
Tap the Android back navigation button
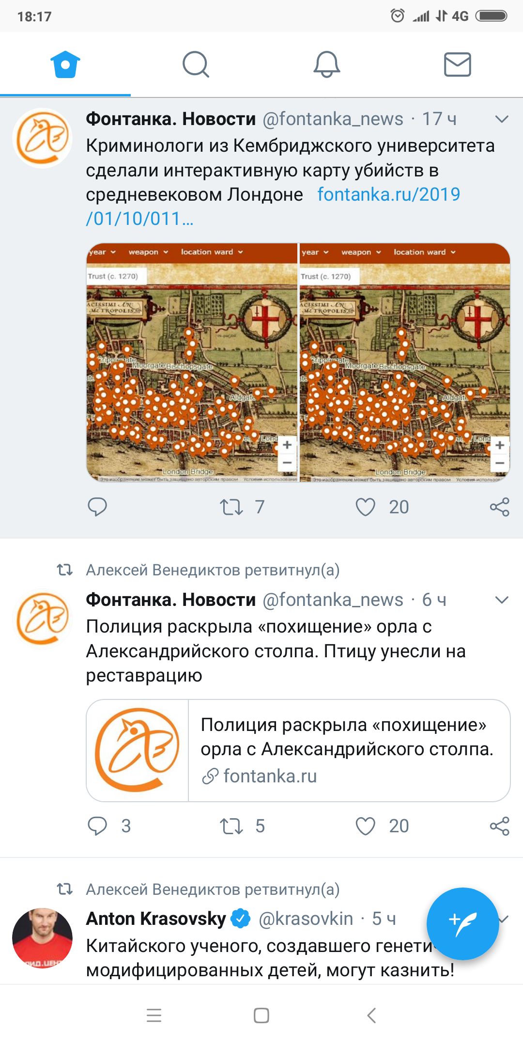click(371, 1015)
